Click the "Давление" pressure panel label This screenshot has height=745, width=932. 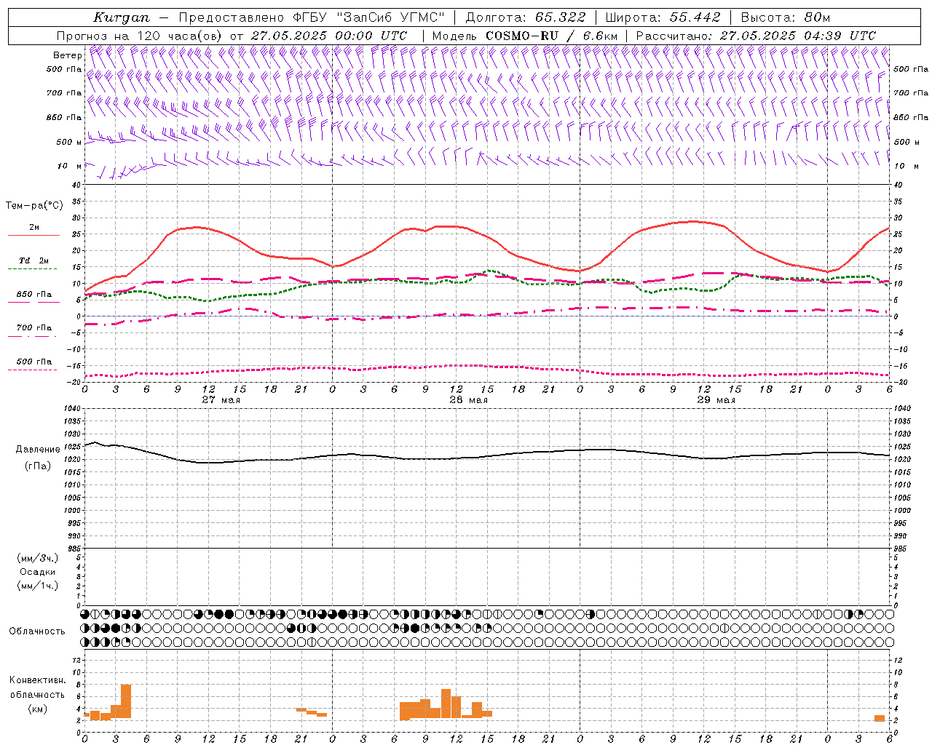(x=38, y=450)
